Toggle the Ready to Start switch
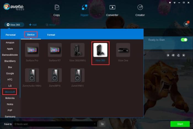The image size is (193, 129). [184, 40]
